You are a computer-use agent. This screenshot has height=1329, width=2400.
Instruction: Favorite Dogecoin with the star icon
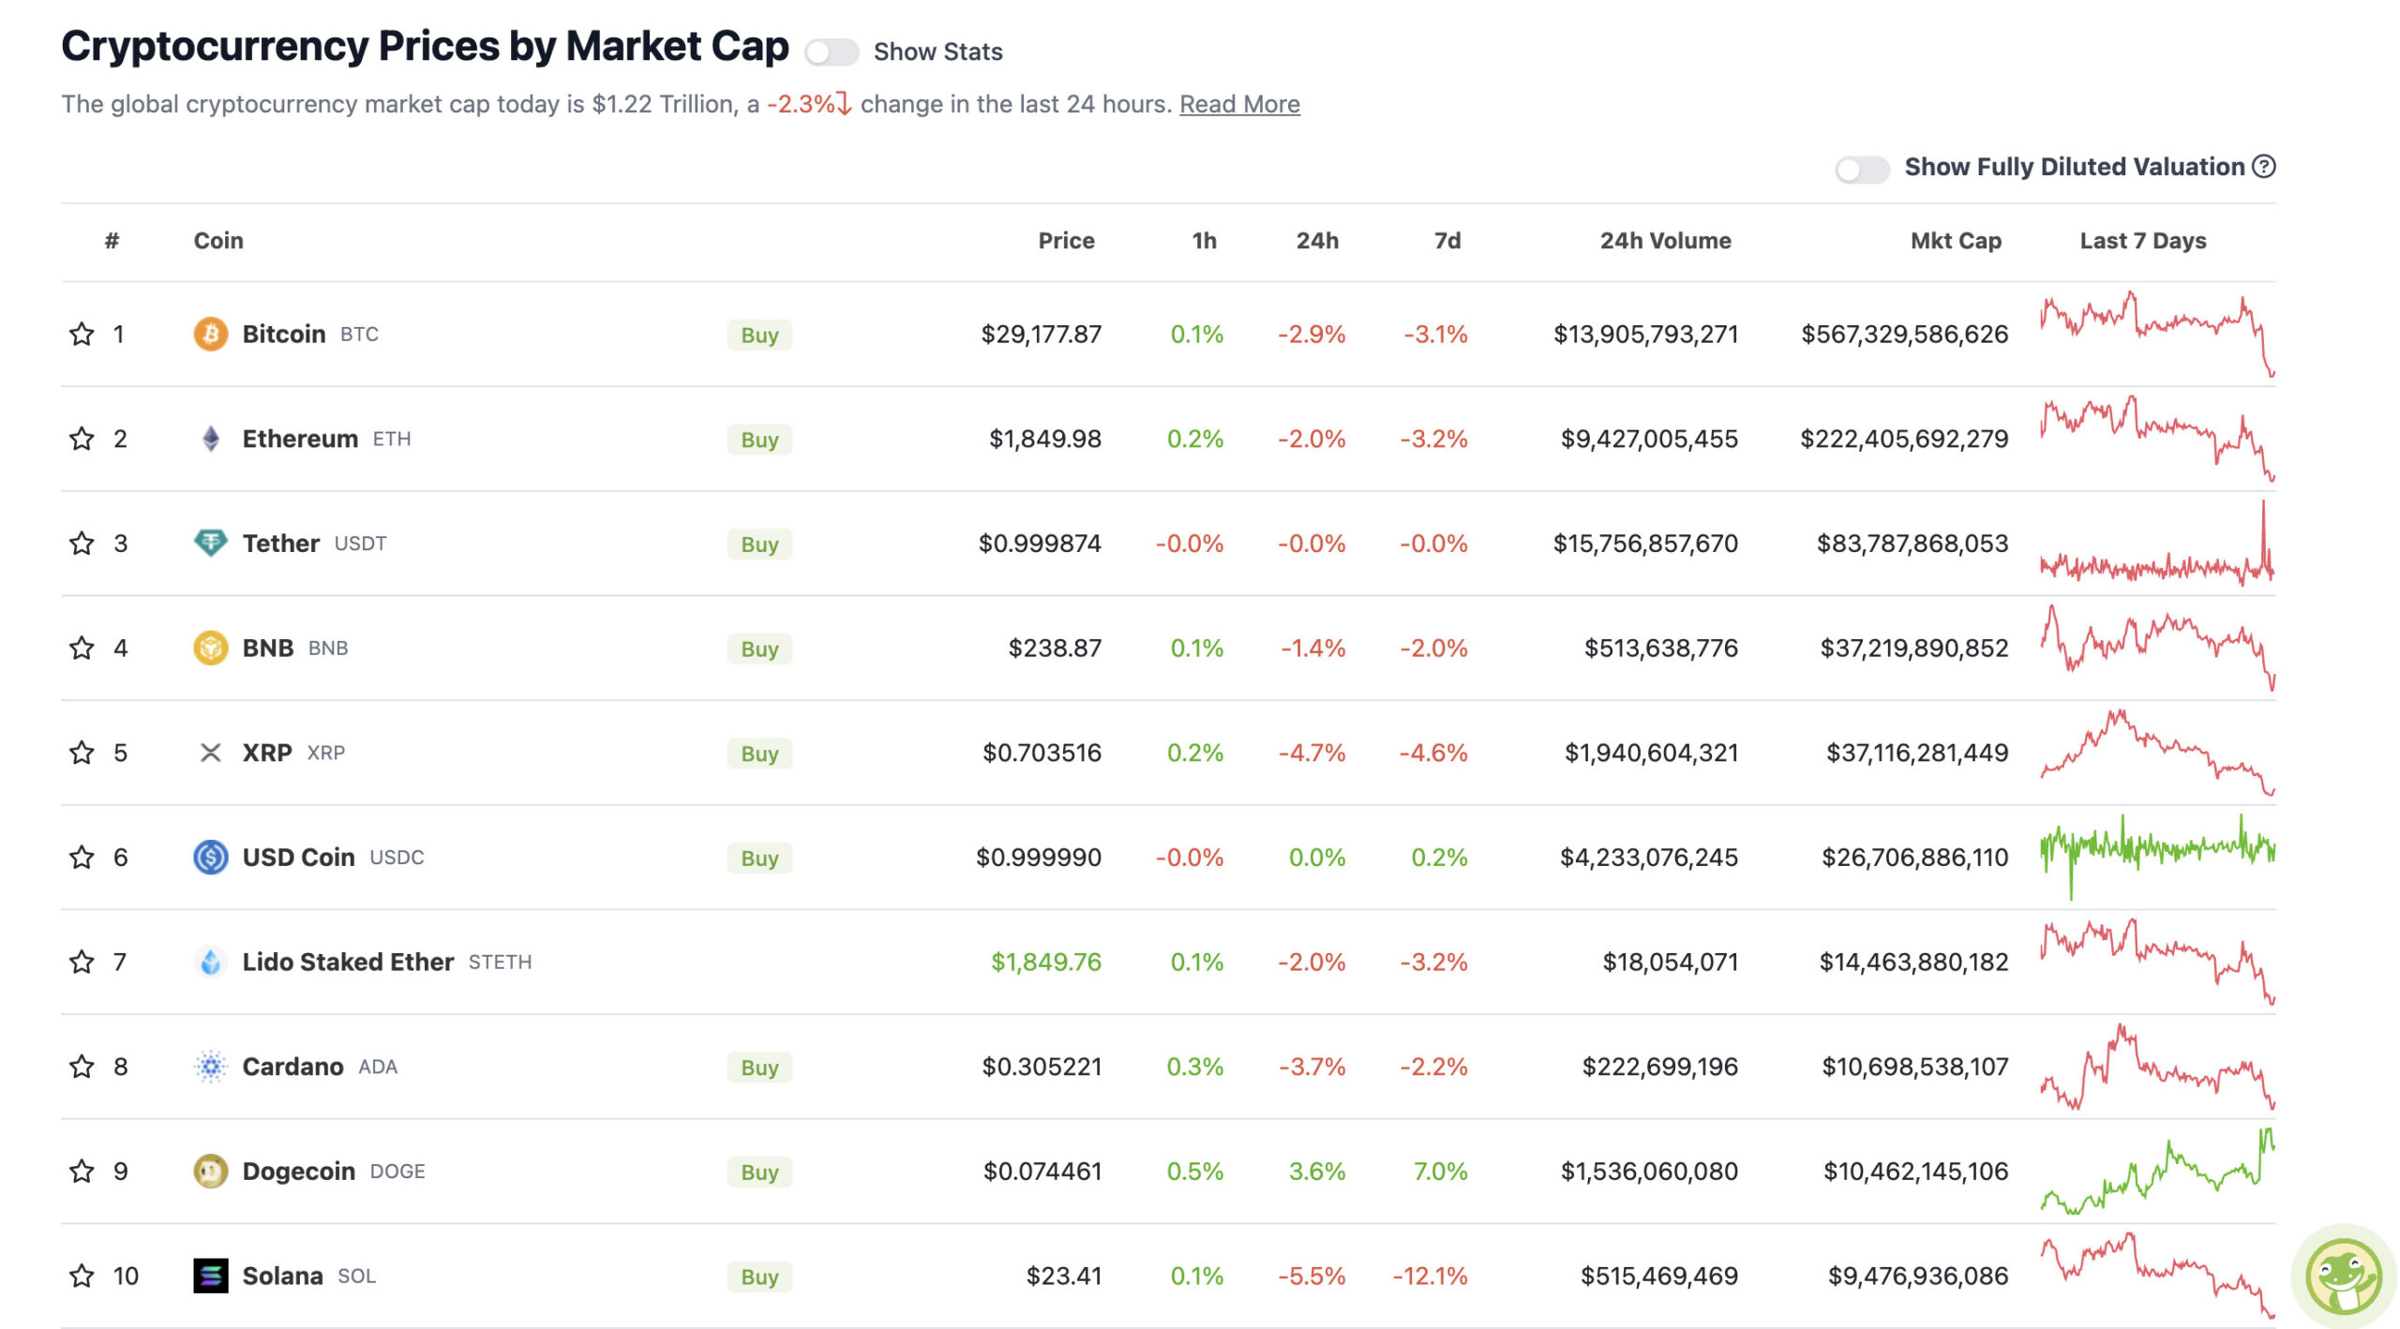point(82,1172)
